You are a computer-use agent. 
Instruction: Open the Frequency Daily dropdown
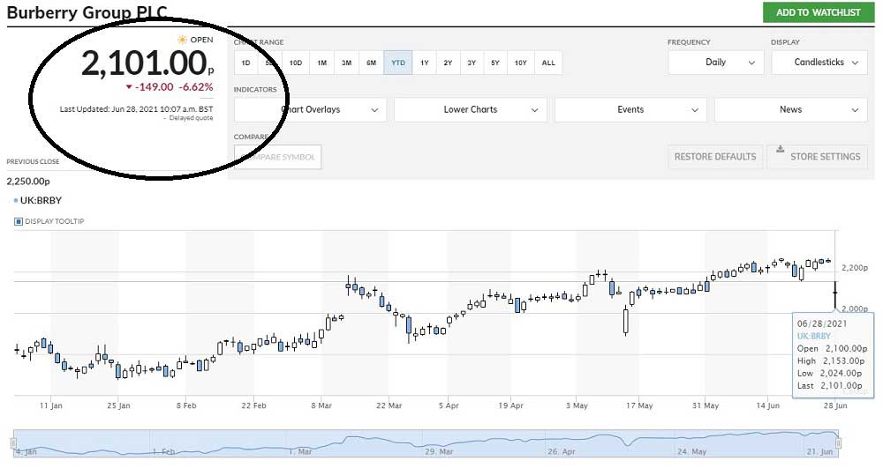[x=716, y=63]
